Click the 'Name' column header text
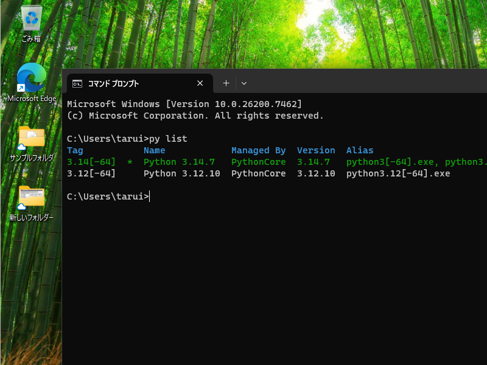This screenshot has height=365, width=487. coord(155,150)
